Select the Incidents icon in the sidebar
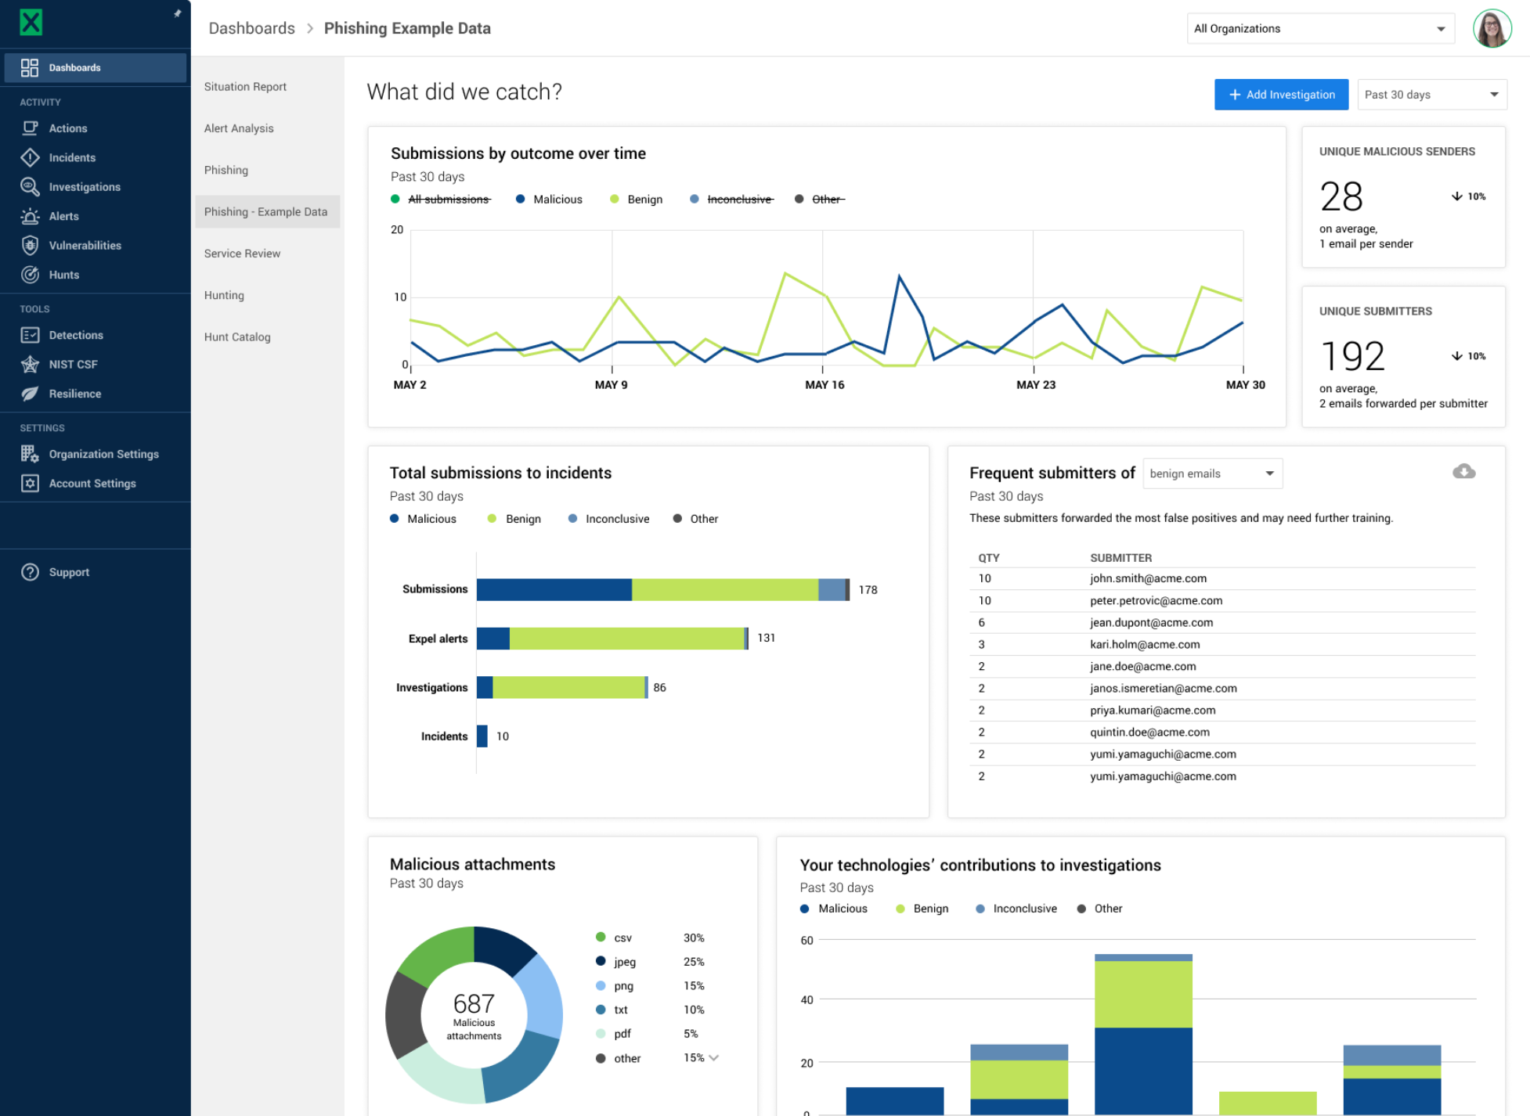This screenshot has height=1116, width=1530. click(31, 157)
